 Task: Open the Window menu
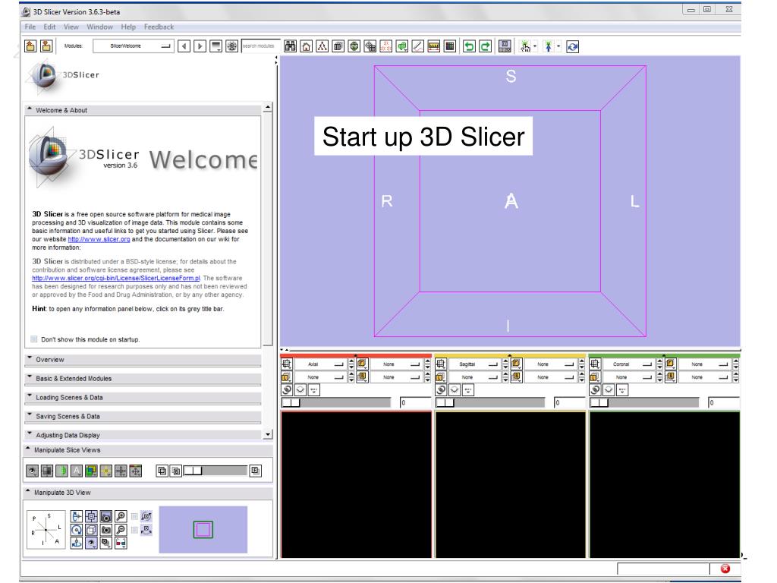click(99, 27)
